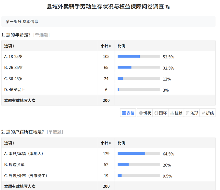
Task: Sort question 1 by subtotal count
Action: tap(106, 46)
